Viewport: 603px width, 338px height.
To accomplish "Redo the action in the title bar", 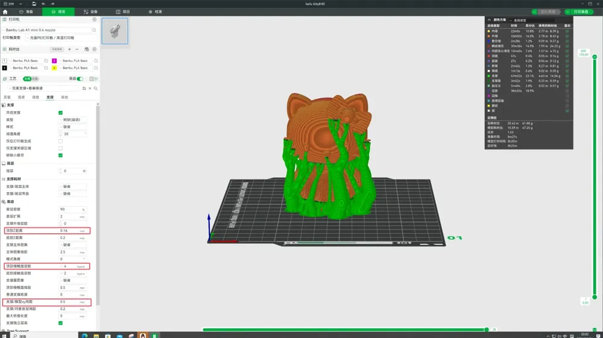I will (52, 4).
